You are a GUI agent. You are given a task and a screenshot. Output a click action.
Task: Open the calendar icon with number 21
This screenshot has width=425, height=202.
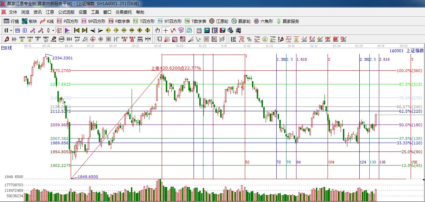199,30
